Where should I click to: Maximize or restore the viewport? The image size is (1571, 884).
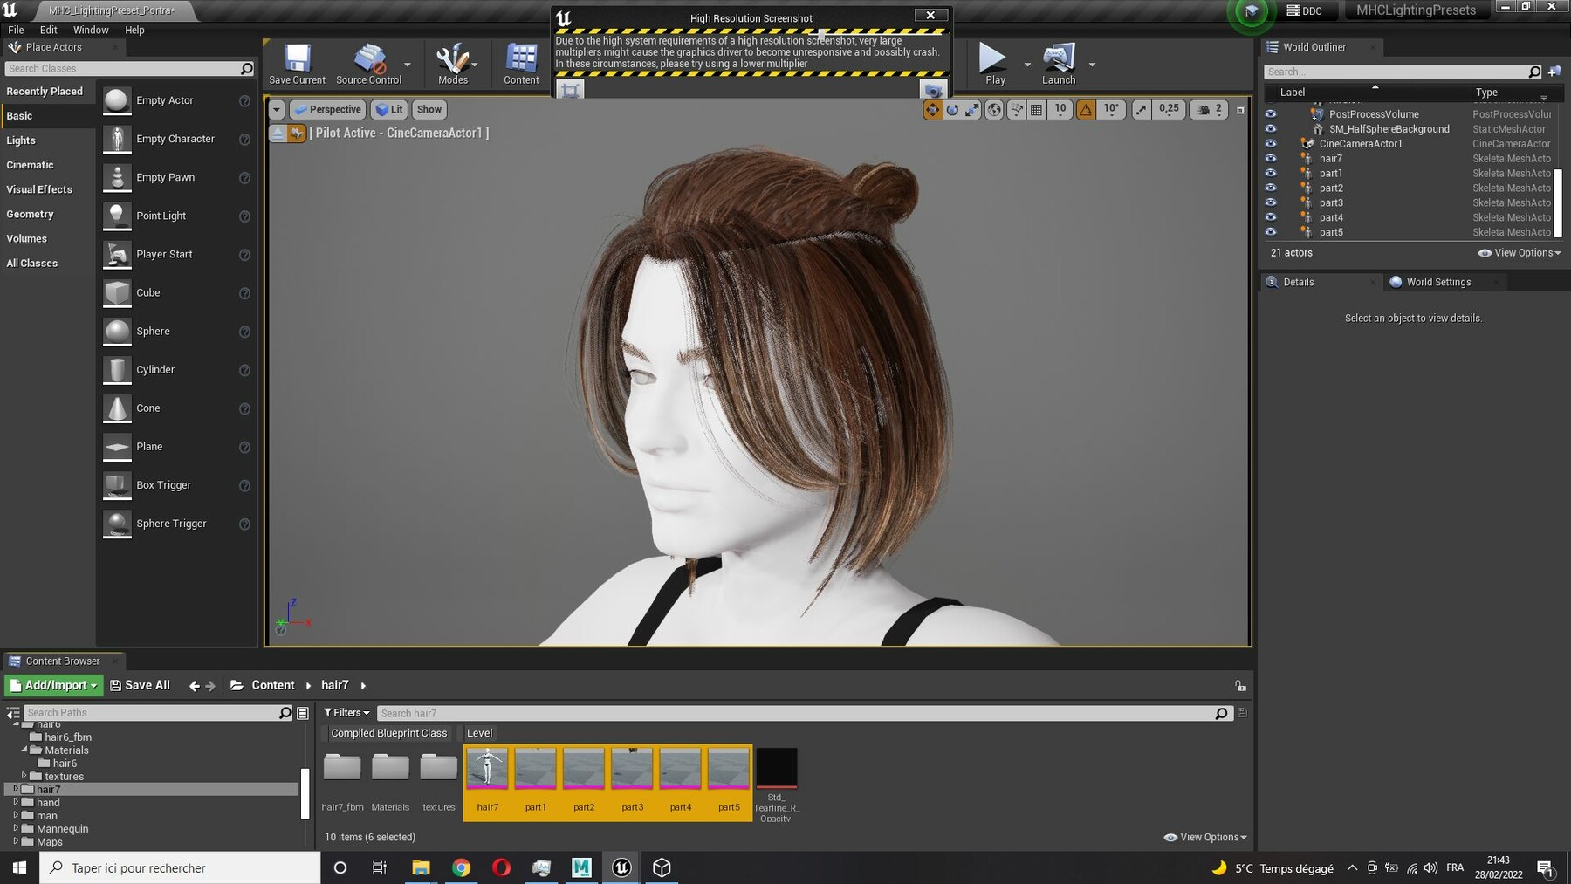point(1240,109)
